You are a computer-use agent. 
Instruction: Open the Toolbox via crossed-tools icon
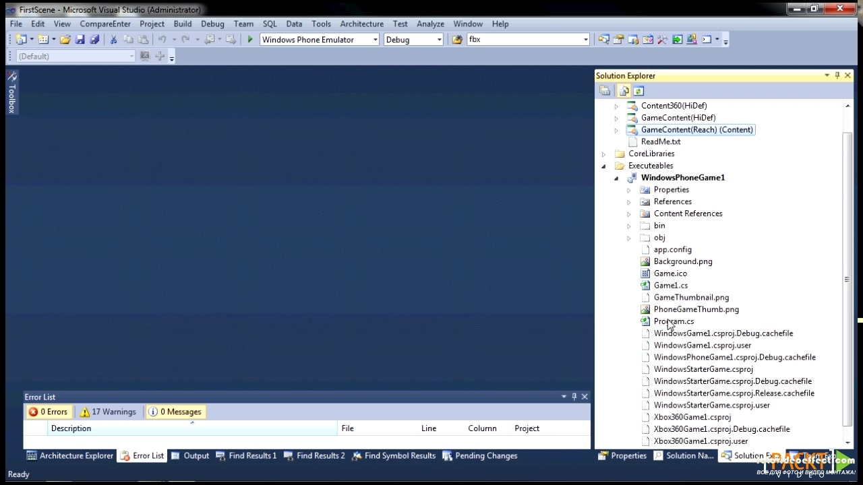663,40
